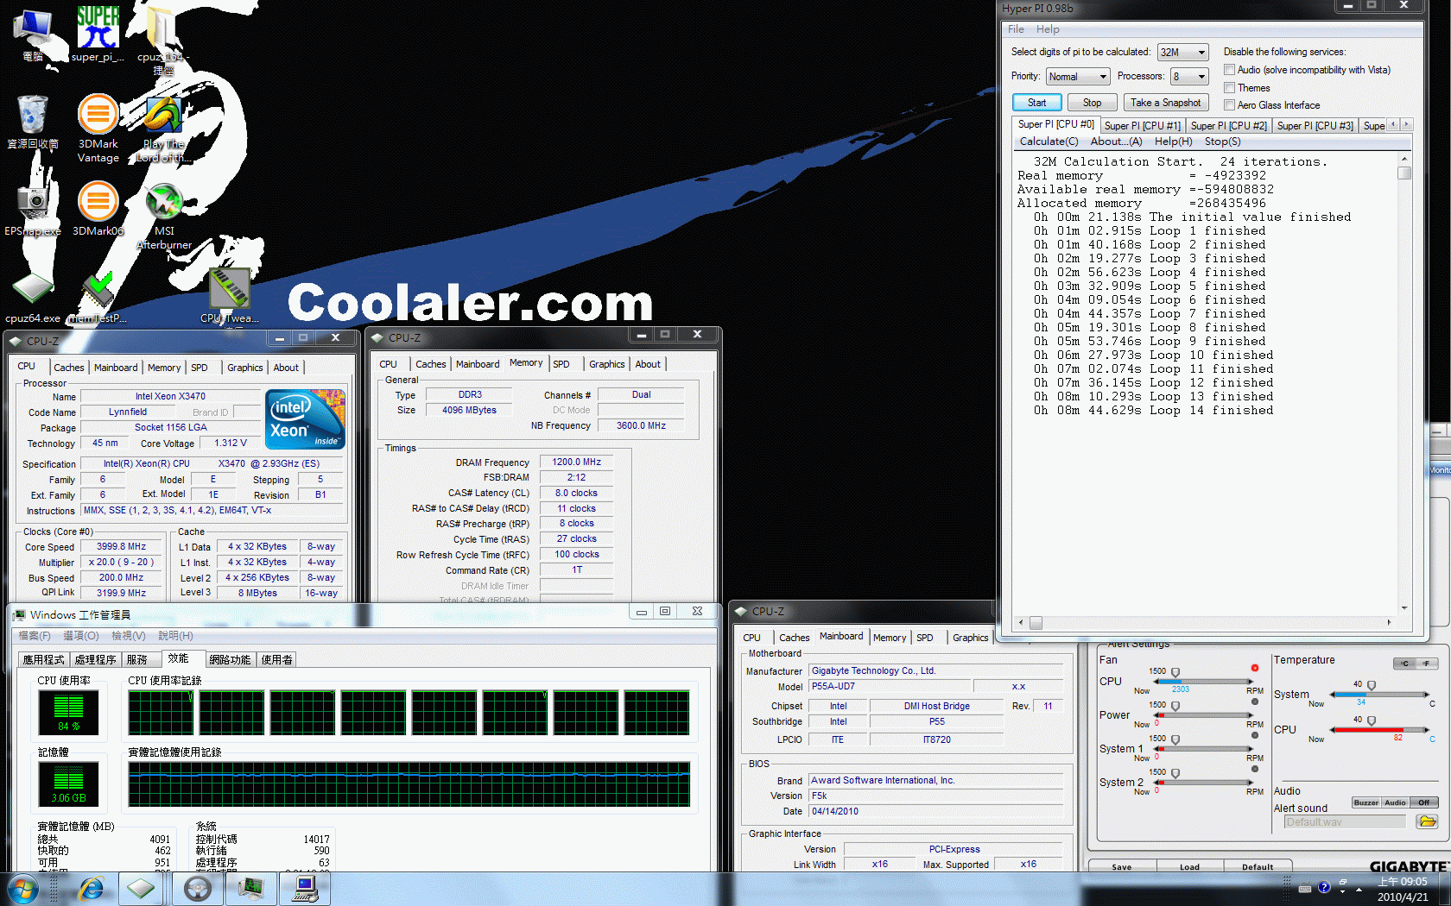The height and width of the screenshot is (906, 1451).
Task: Open the cpuz folder icon on desktop
Action: [x=162, y=39]
